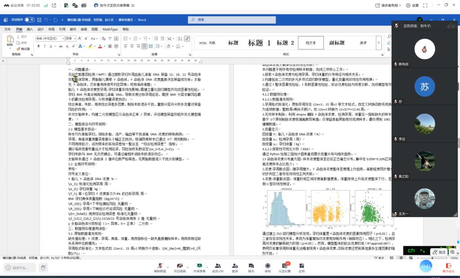This screenshot has width=460, height=278.
Task: Click the Word save icon in title bar
Action: [40, 20]
